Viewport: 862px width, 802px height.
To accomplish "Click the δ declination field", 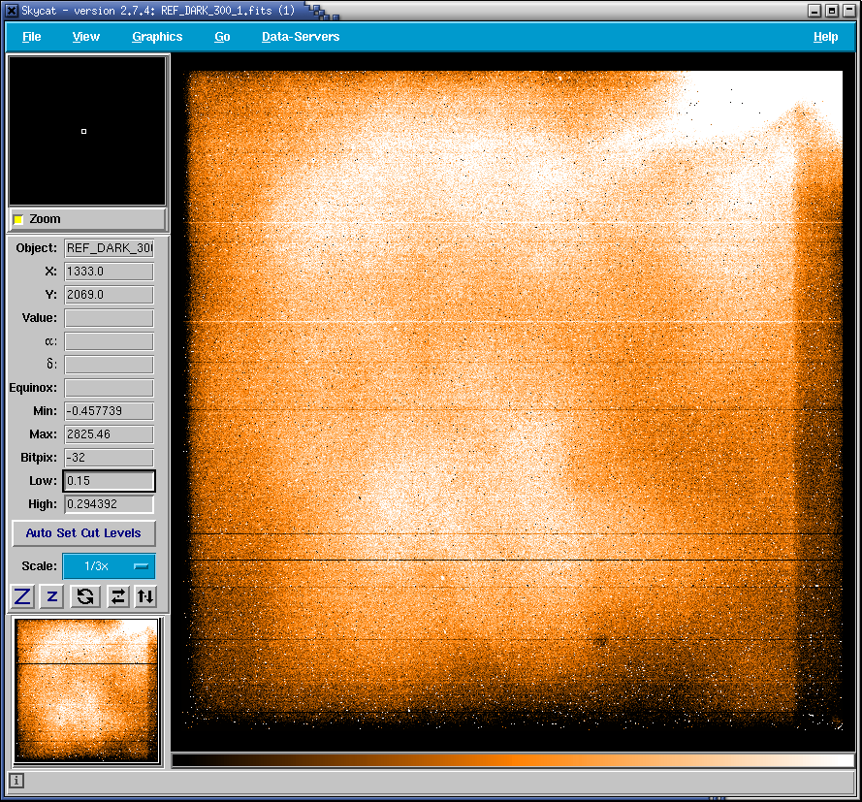I will [x=109, y=365].
